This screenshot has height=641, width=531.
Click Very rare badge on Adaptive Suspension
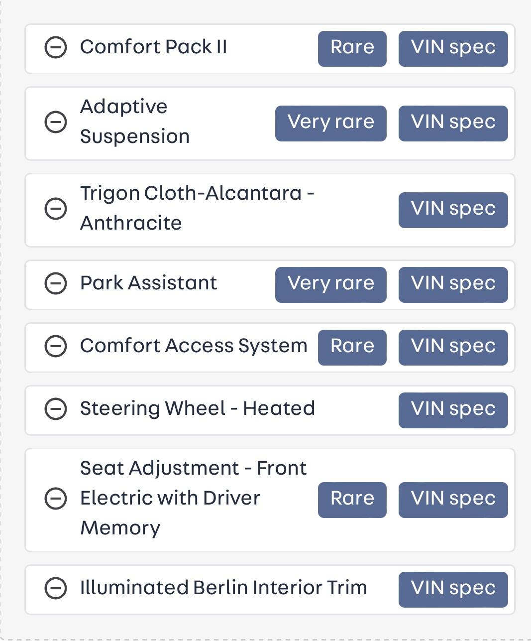coord(330,123)
